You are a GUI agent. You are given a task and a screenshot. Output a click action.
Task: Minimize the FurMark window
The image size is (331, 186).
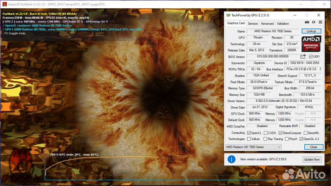point(301,4)
